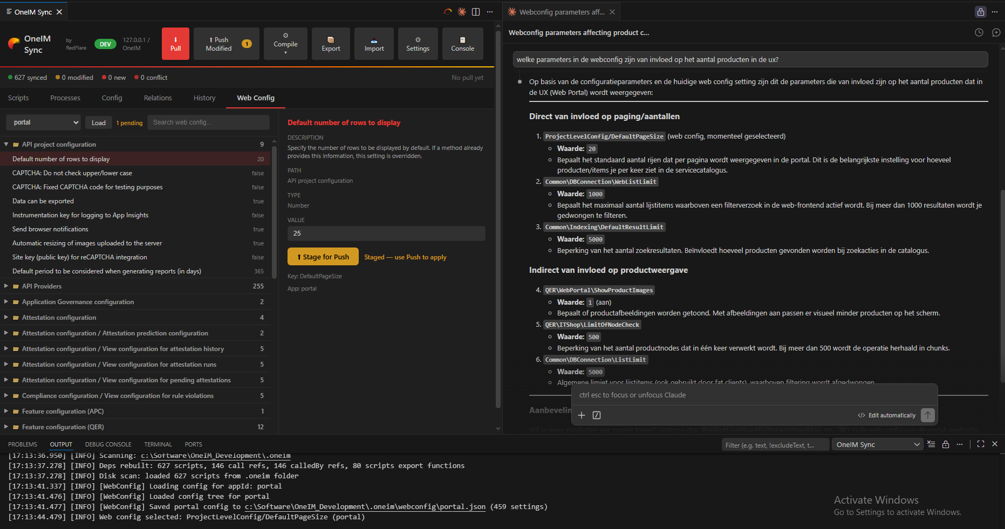1005x529 pixels.
Task: Open the PROBLEMS panel tab
Action: tap(23, 445)
